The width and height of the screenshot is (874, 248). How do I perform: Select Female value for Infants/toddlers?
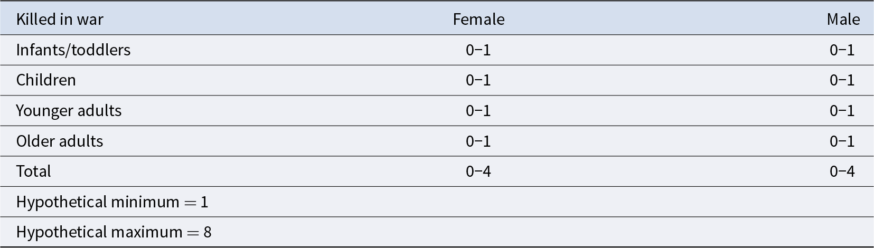click(x=478, y=50)
